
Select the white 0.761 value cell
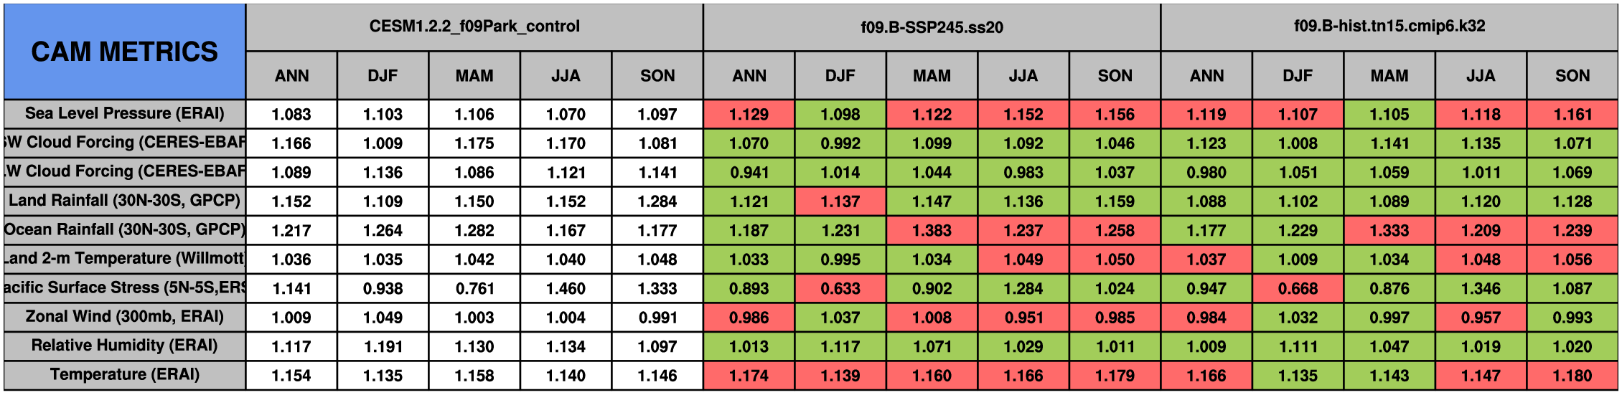pos(474,288)
